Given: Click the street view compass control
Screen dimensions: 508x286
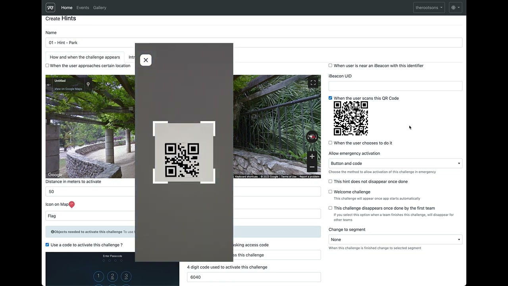Looking at the screenshot, I should coord(312,137).
